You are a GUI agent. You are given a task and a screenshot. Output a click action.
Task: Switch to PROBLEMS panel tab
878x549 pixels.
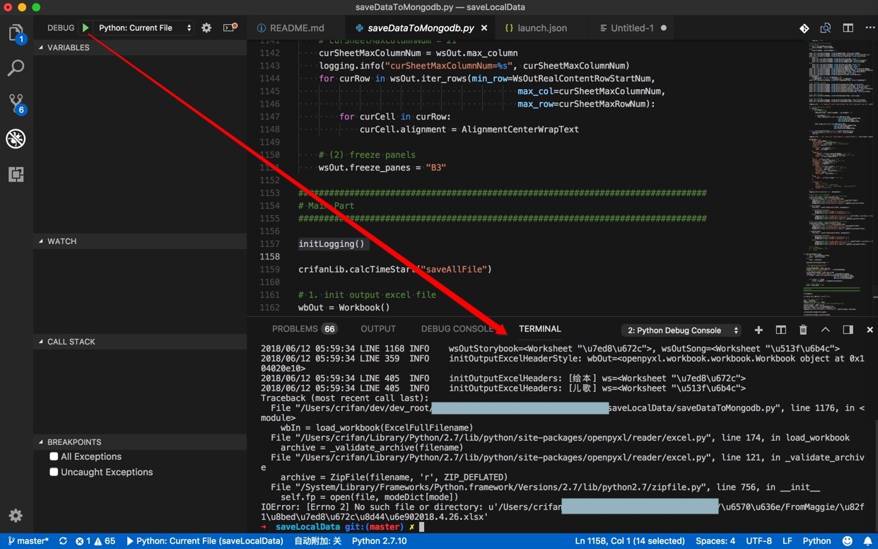pyautogui.click(x=295, y=329)
